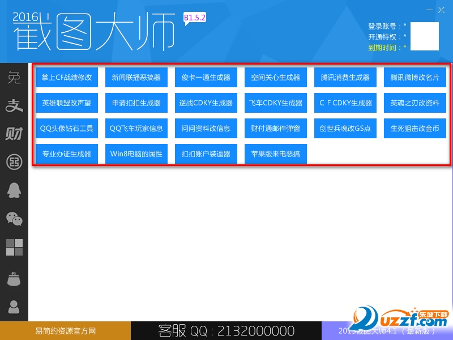Select 申请扣扣生成器
Screen dimensions: 453x340
[136, 103]
